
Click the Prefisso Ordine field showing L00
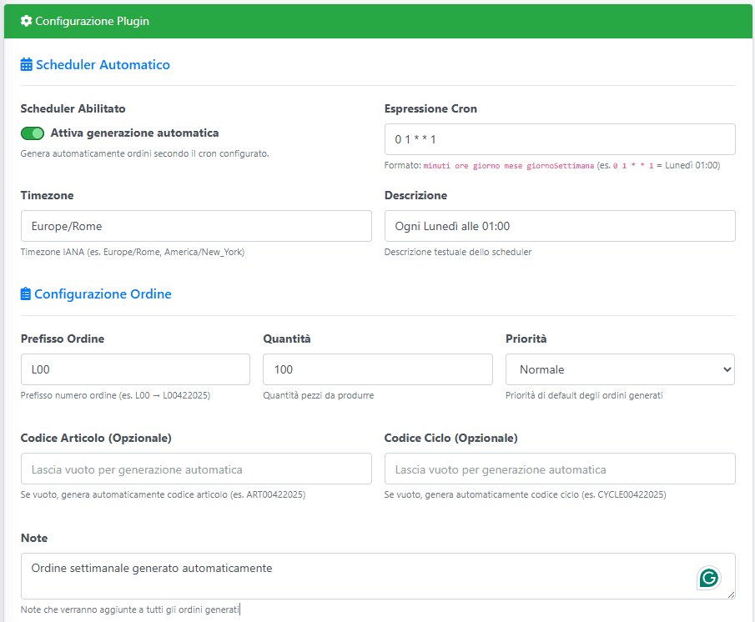click(x=135, y=369)
